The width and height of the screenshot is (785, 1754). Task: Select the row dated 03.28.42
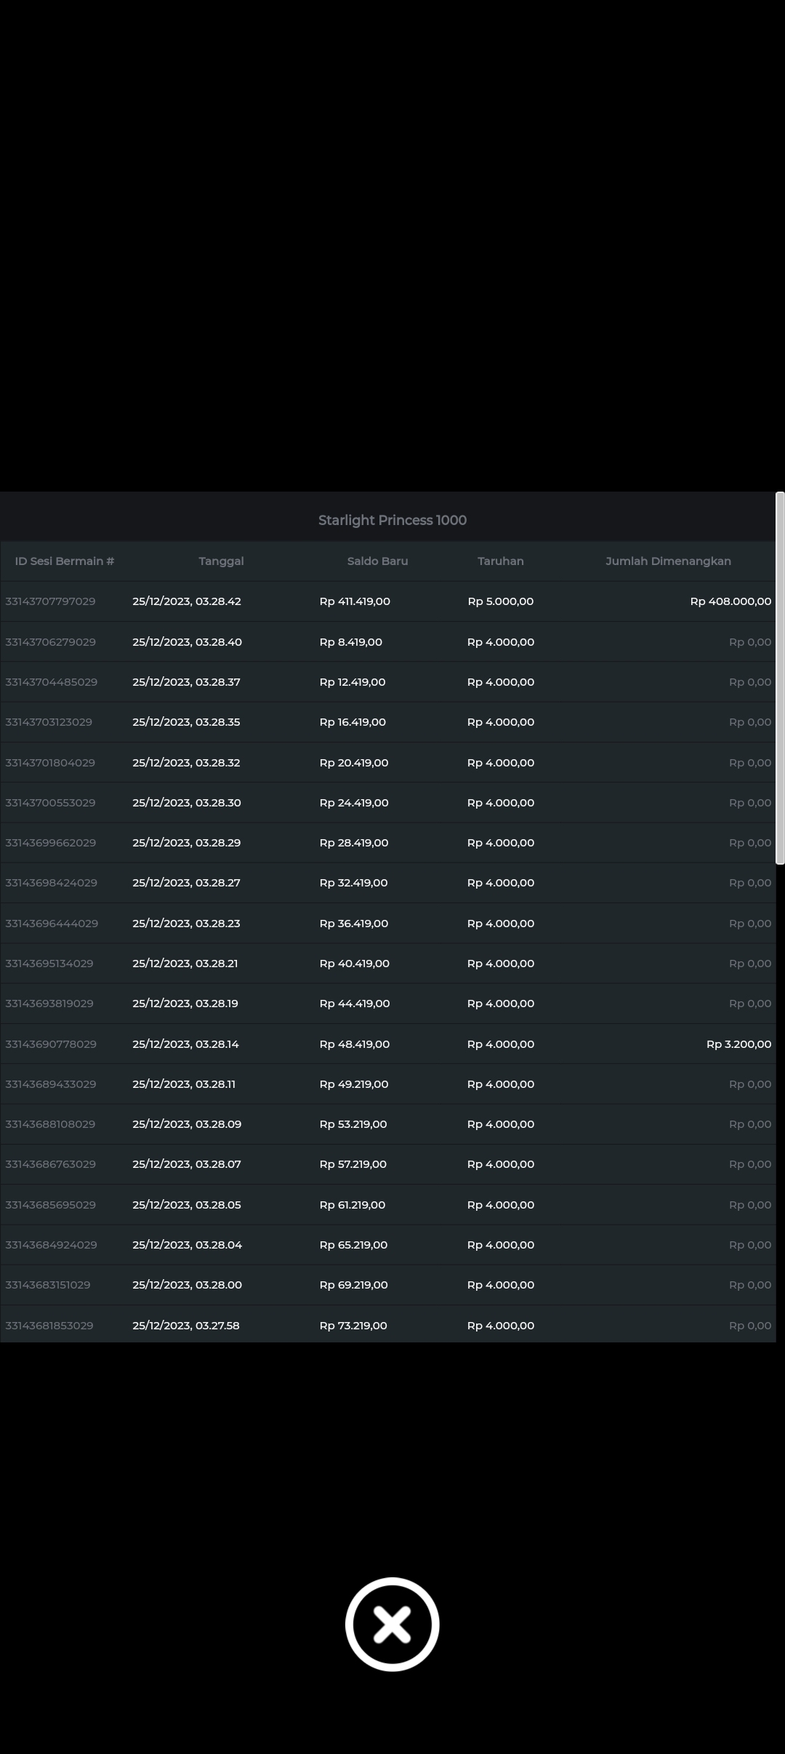pos(187,601)
